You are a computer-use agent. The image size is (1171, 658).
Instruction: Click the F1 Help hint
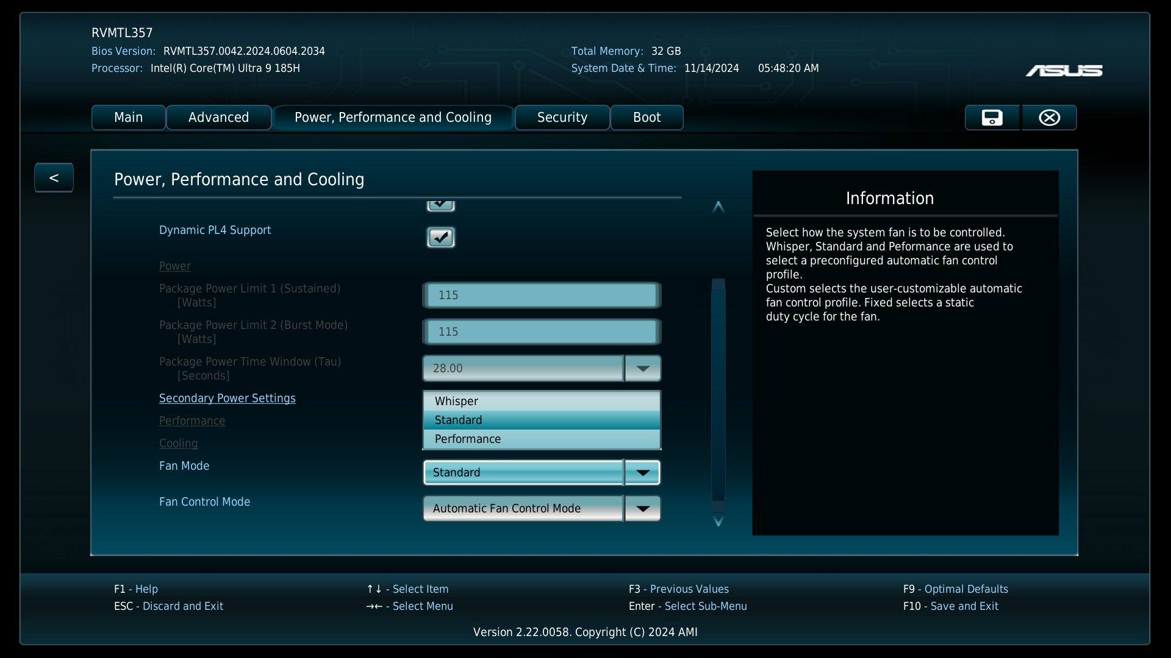pos(135,589)
